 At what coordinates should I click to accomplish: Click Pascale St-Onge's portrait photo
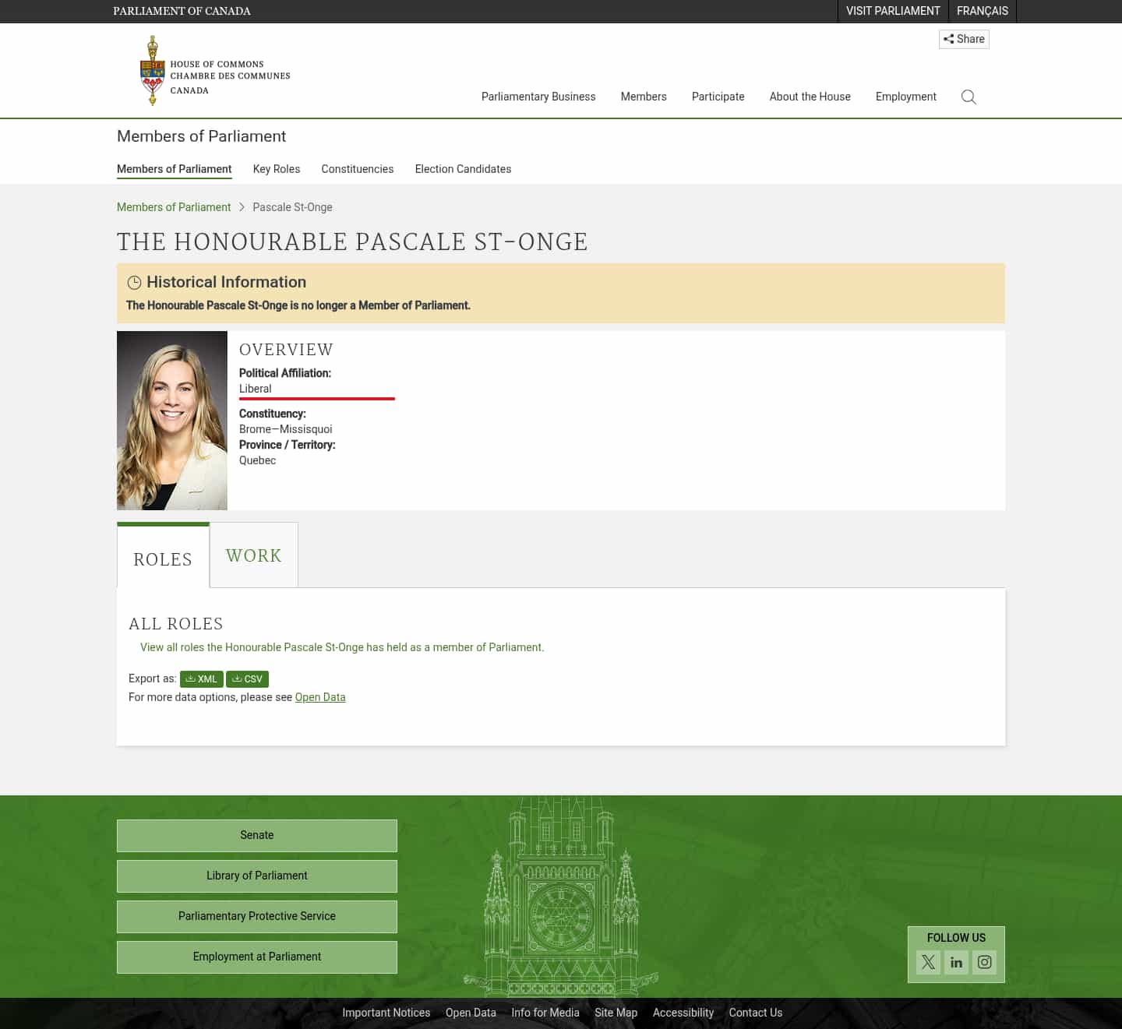pyautogui.click(x=171, y=421)
